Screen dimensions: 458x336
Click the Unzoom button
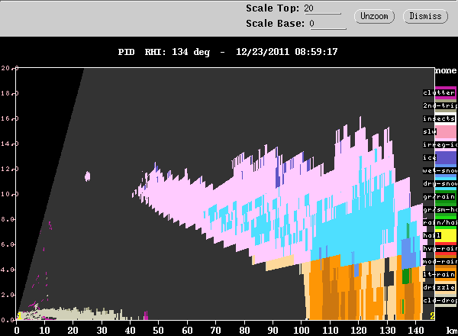point(374,16)
